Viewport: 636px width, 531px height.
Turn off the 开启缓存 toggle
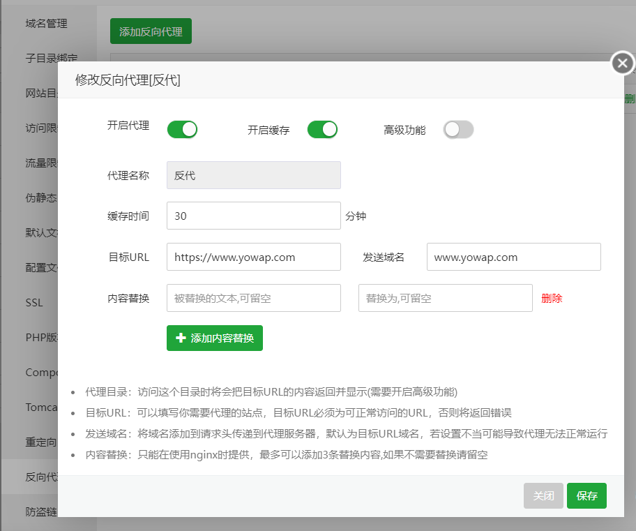click(x=322, y=129)
